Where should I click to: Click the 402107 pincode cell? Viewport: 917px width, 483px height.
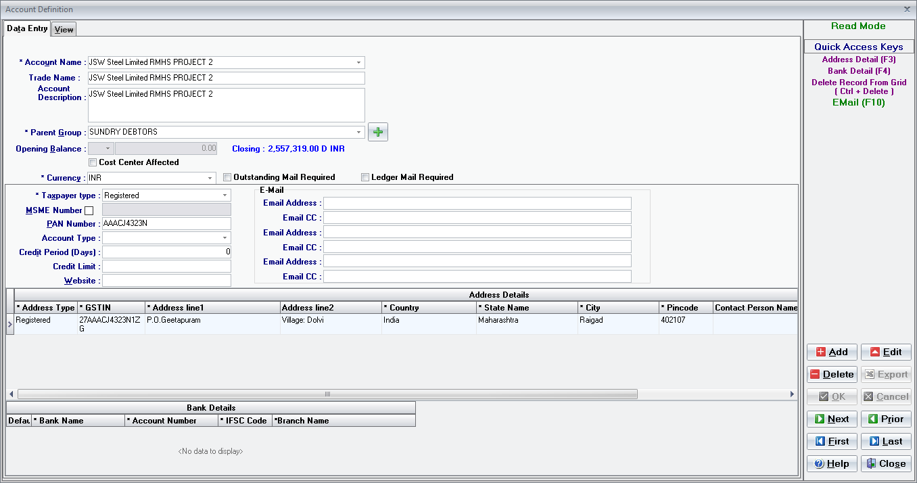[686, 324]
